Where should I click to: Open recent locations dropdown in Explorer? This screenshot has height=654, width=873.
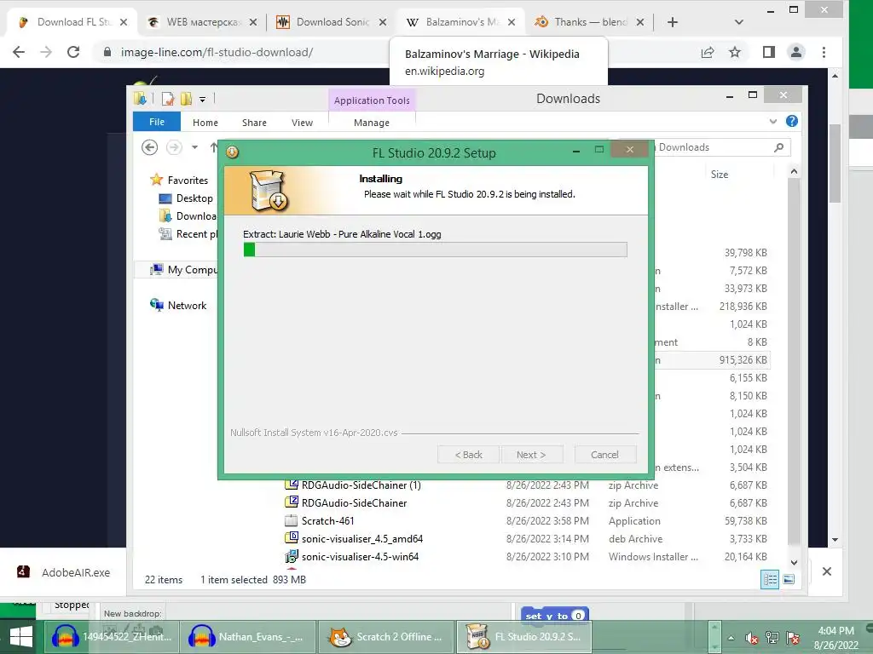tap(194, 147)
